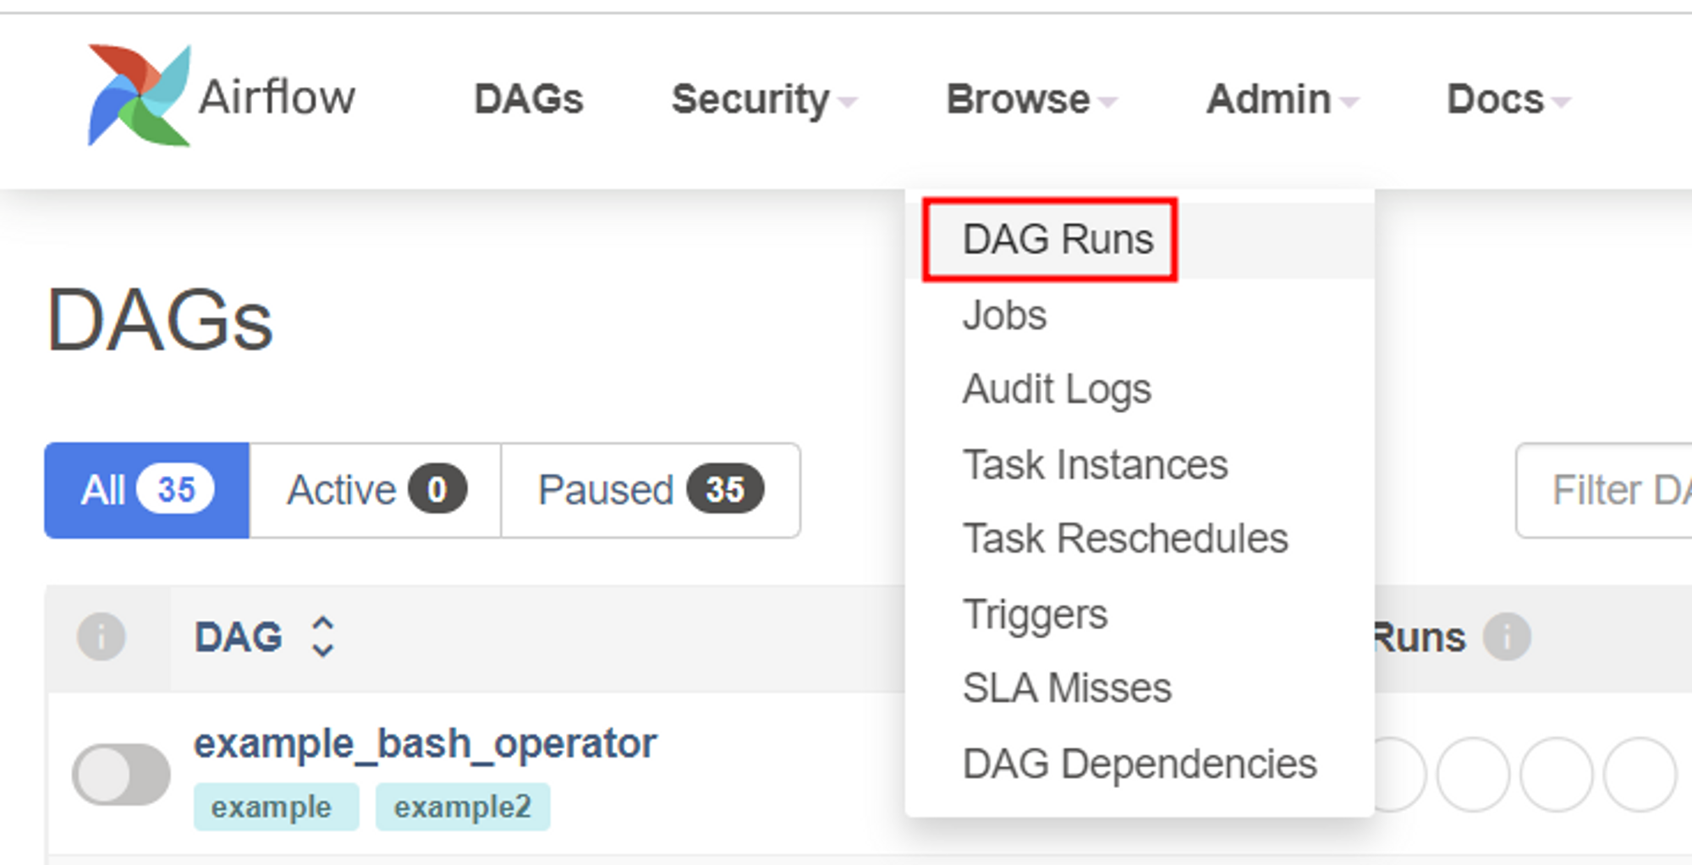Go to DAGs in navbar
The height and width of the screenshot is (865, 1692).
[529, 100]
